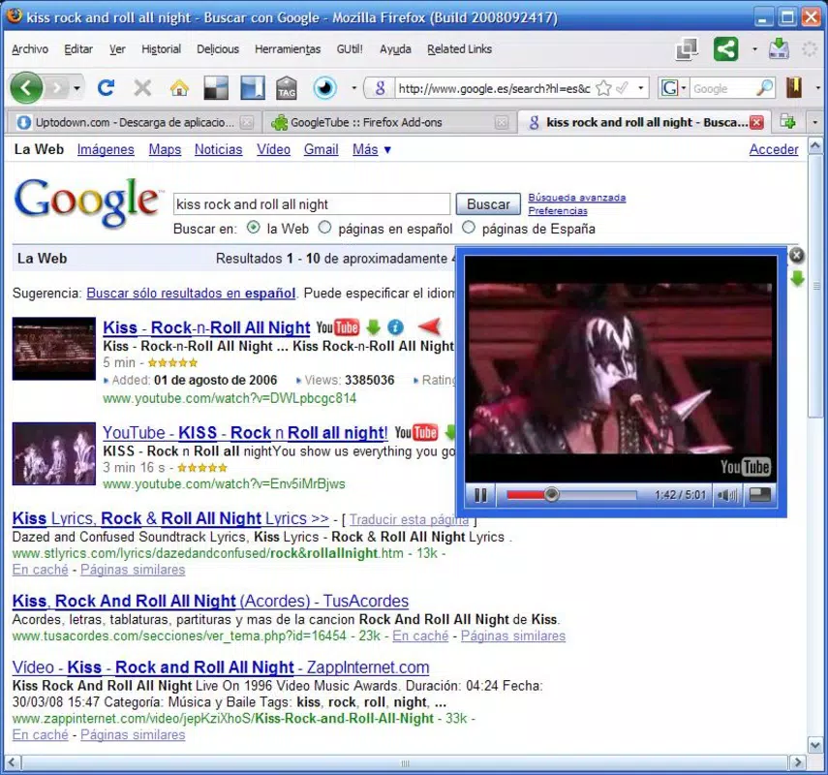Image resolution: width=828 pixels, height=775 pixels.
Task: Open the Archivo menu
Action: pos(30,49)
